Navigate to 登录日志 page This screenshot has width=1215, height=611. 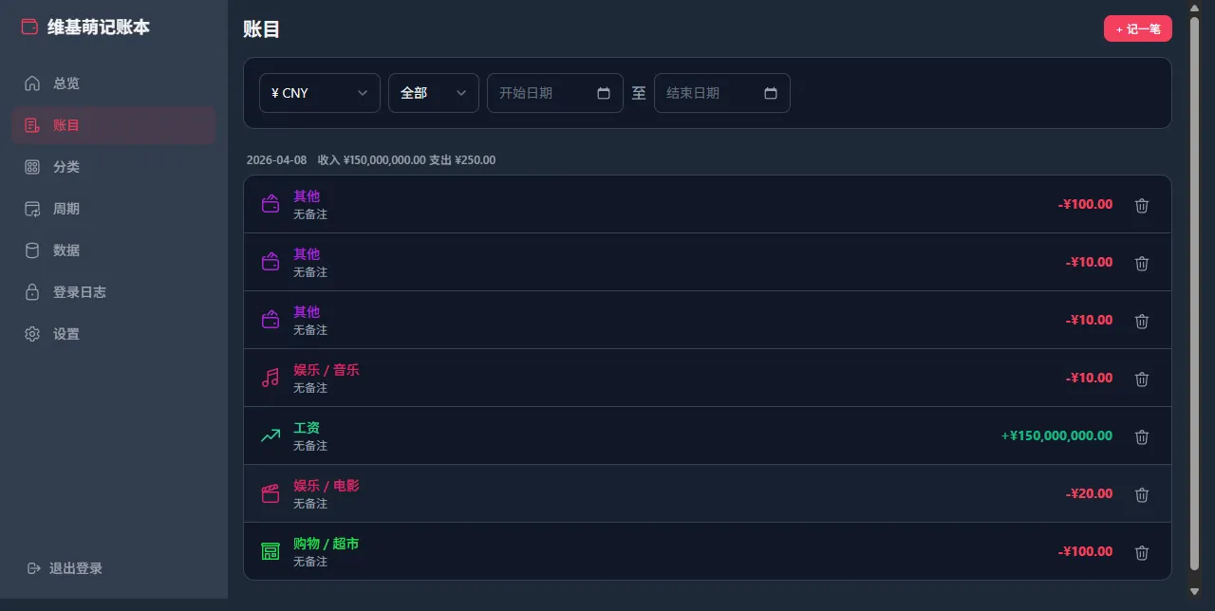tap(79, 292)
